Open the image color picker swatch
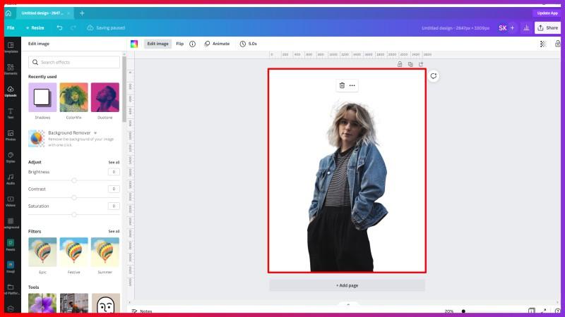This screenshot has width=565, height=317. [134, 44]
